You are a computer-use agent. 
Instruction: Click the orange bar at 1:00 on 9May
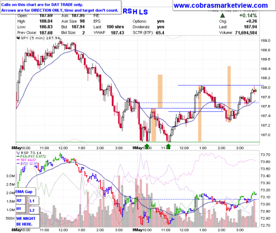pyautogui.click(x=200, y=113)
